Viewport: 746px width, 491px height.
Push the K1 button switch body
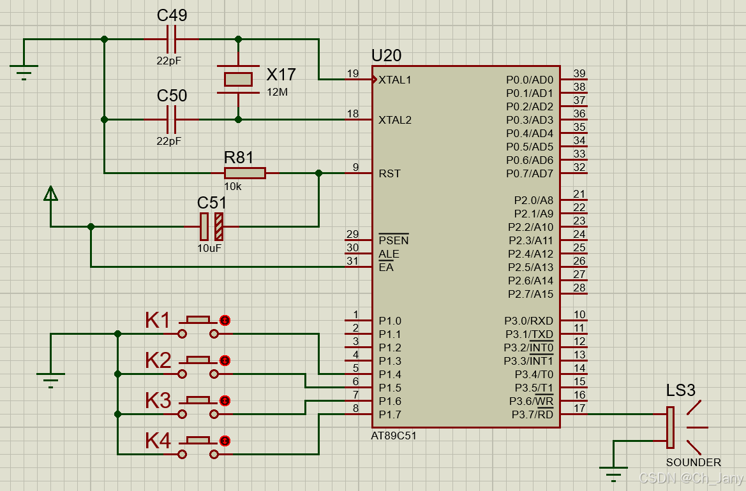198,320
